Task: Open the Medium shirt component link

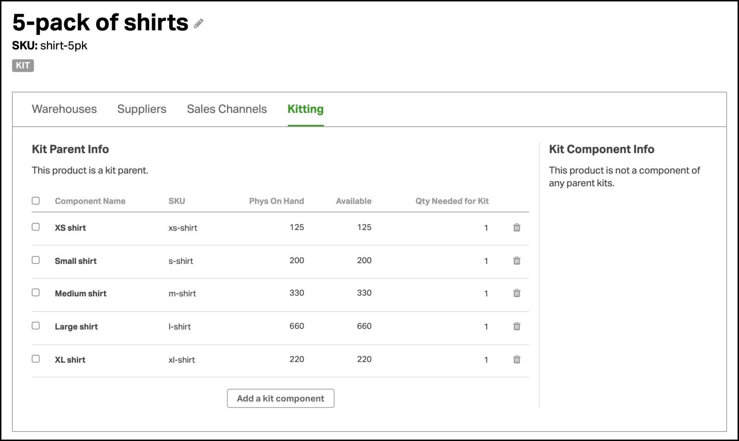Action: [80, 293]
